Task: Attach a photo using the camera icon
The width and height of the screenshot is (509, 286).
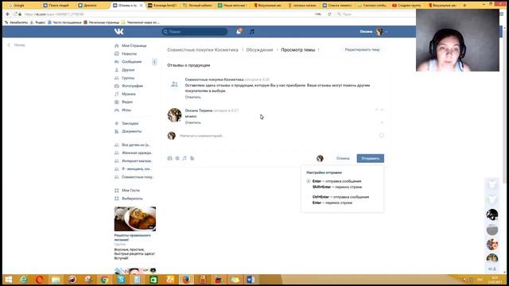Action: 169,158
